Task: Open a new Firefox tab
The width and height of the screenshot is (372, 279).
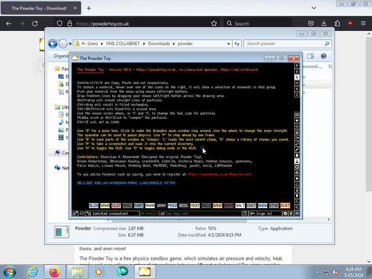Action: [89, 8]
